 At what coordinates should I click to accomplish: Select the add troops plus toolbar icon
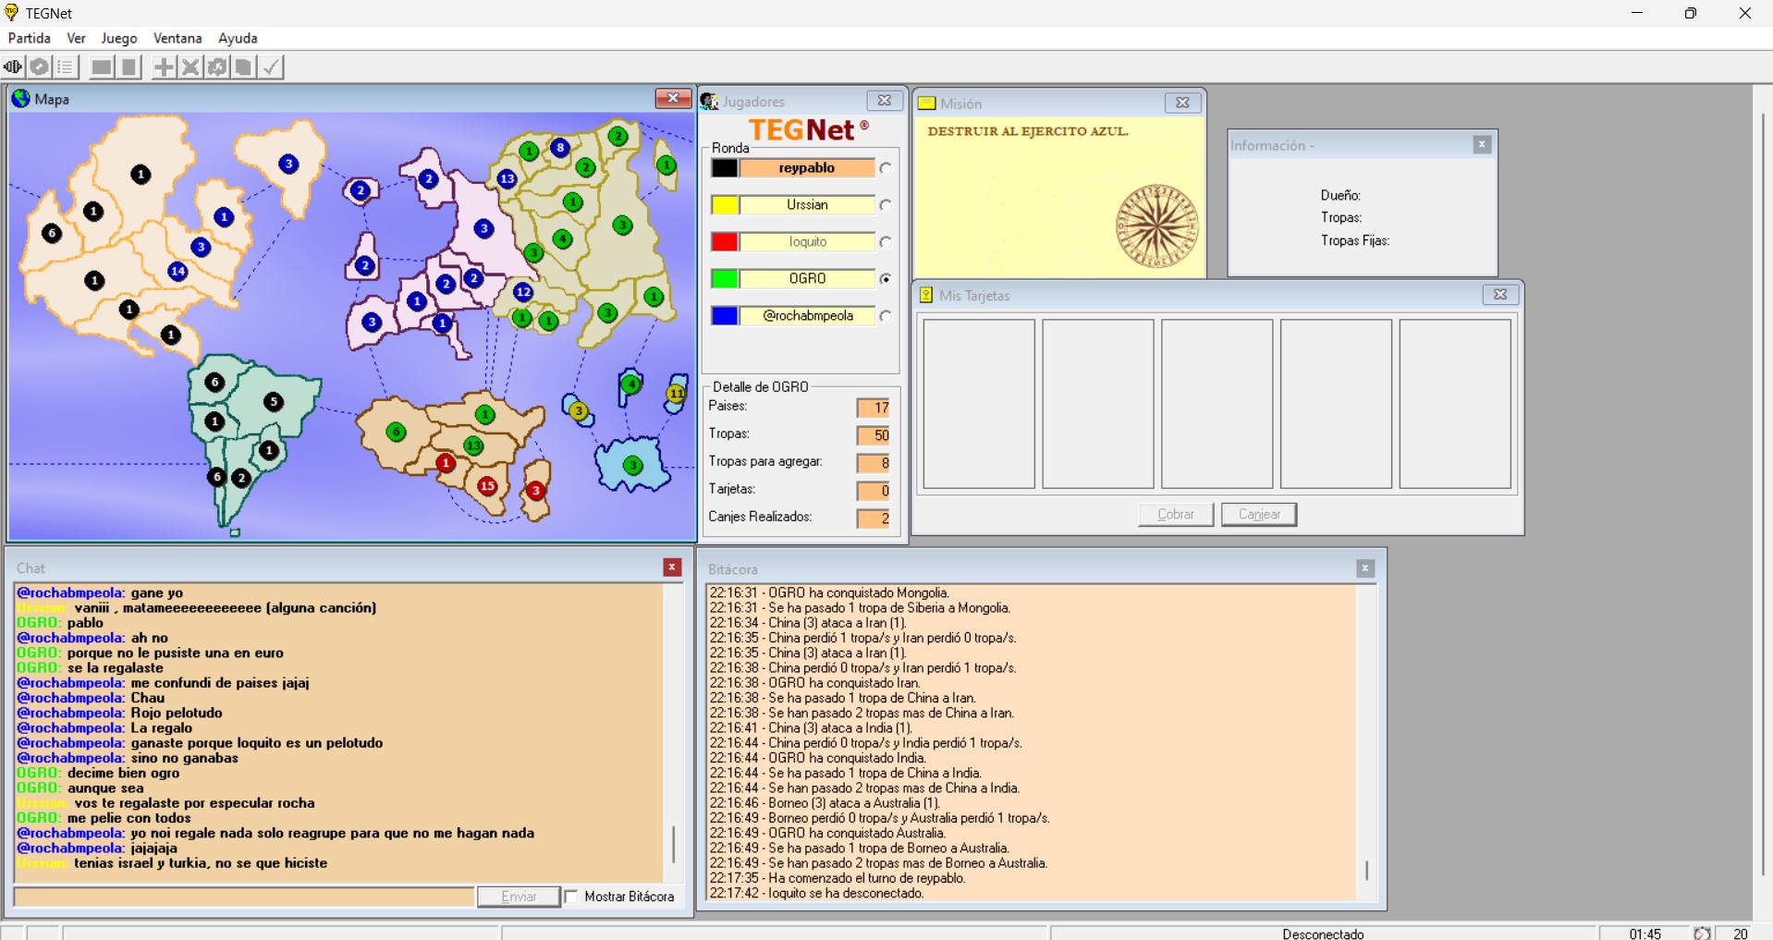[164, 67]
